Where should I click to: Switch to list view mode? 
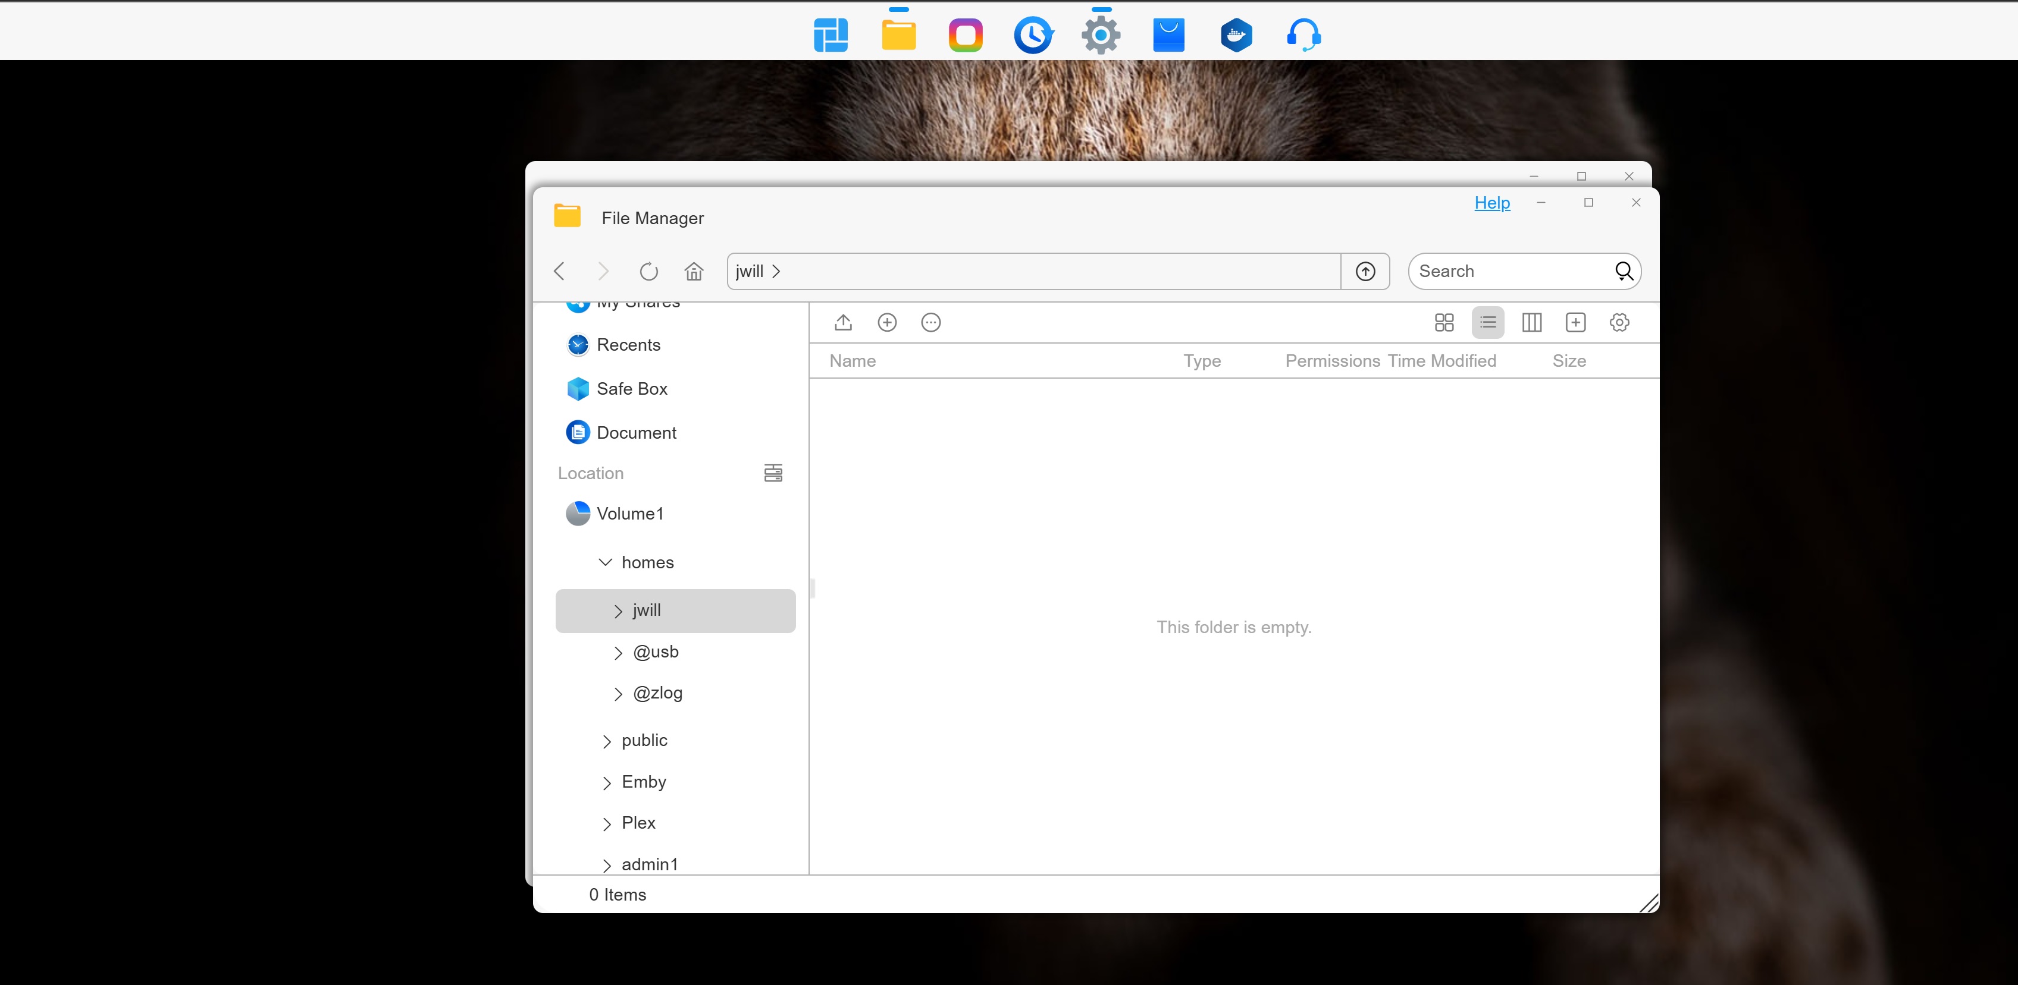[x=1488, y=323]
